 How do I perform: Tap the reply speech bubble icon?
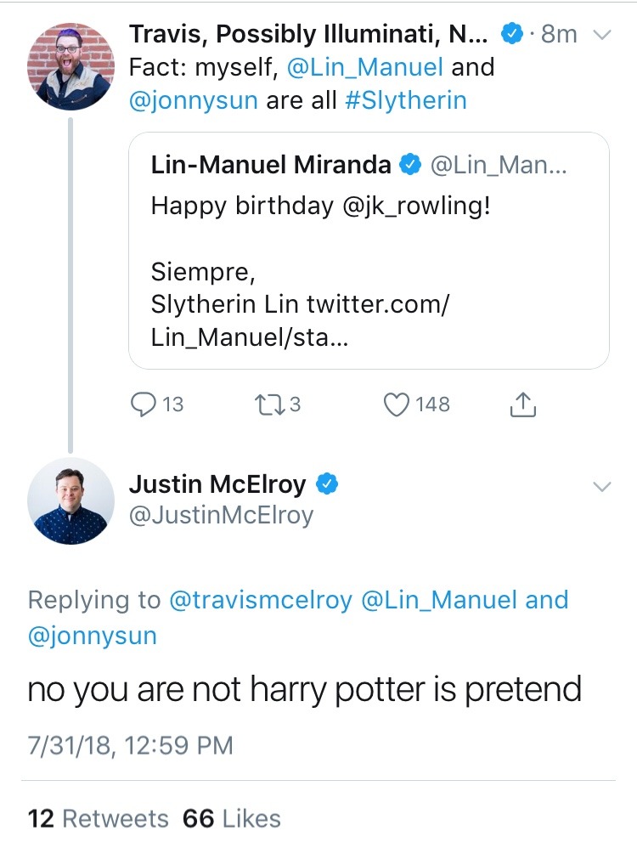click(x=143, y=405)
